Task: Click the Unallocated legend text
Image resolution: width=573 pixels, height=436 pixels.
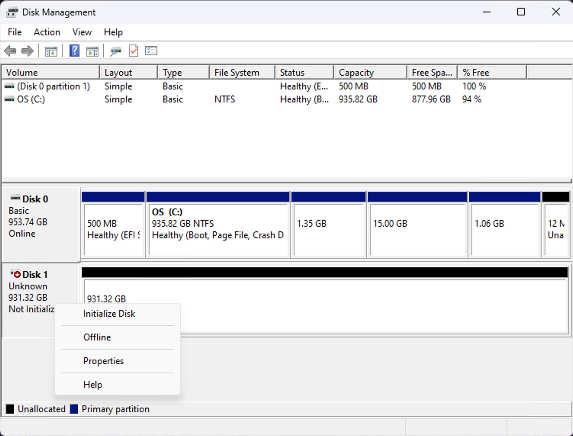Action: [x=42, y=409]
